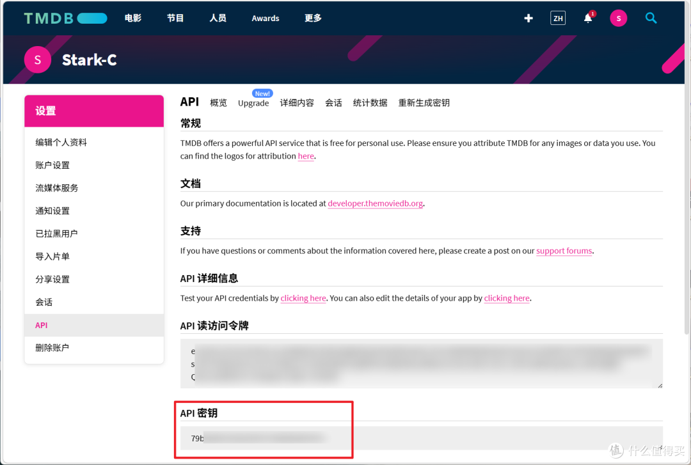
Task: Select 通知设置 in settings sidebar
Action: coord(94,211)
